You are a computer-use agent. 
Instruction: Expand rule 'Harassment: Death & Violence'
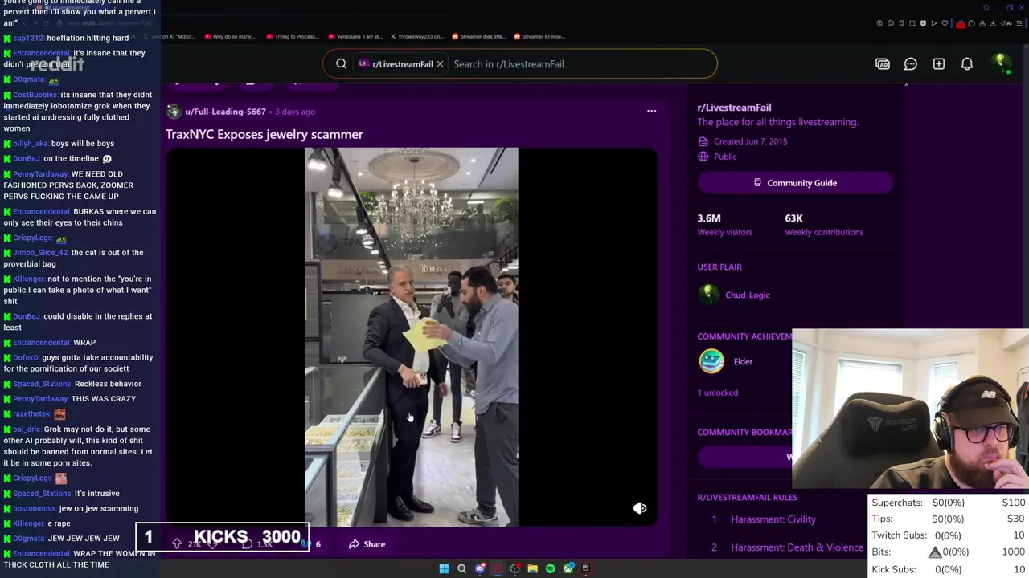[797, 547]
